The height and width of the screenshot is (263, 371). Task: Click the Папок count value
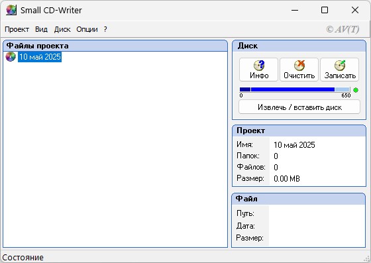point(276,156)
